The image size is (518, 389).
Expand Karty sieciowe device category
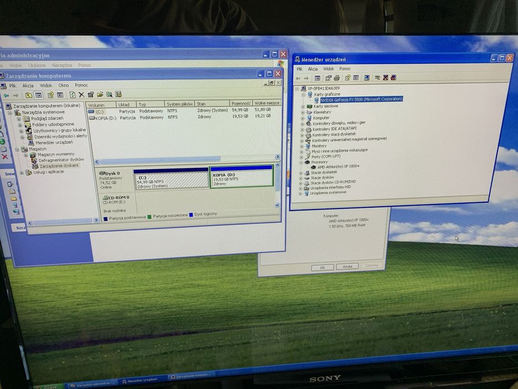[303, 107]
